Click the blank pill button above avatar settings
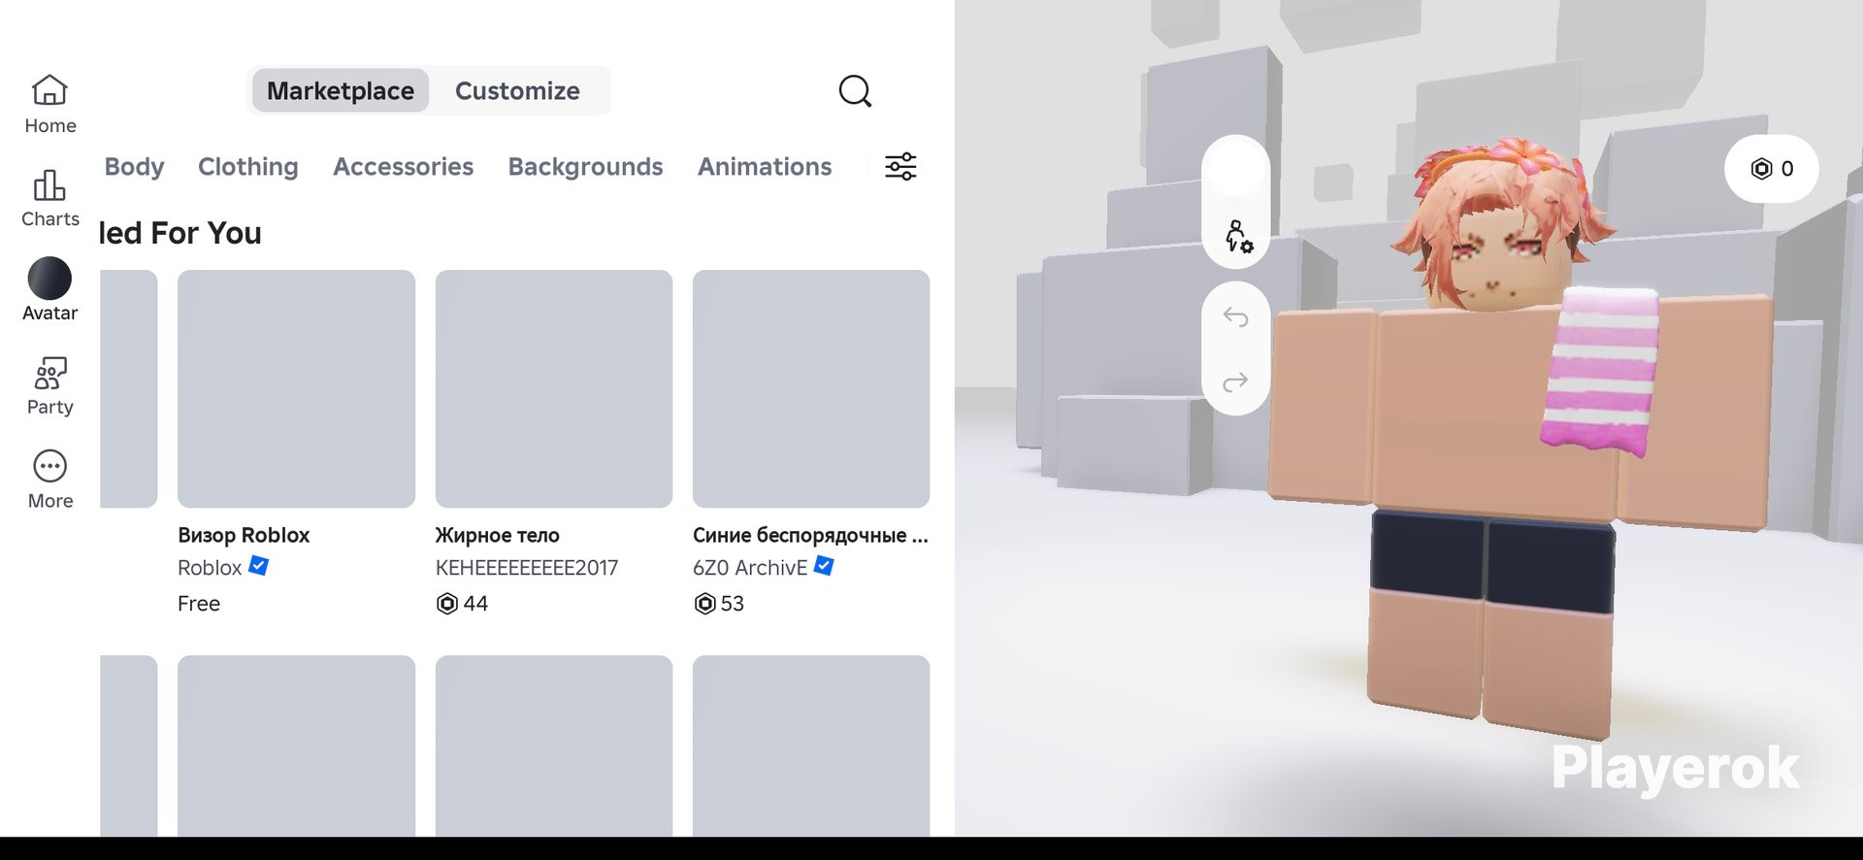Viewport: 1863px width, 860px height. (1235, 169)
